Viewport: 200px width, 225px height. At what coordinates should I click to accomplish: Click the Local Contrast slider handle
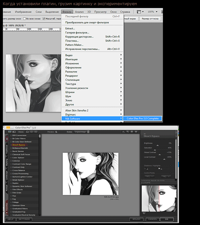[164, 159]
